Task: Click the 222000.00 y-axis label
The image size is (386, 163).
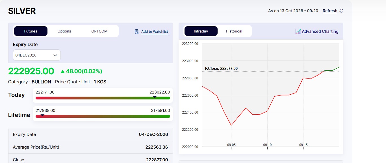Action: click(x=190, y=147)
